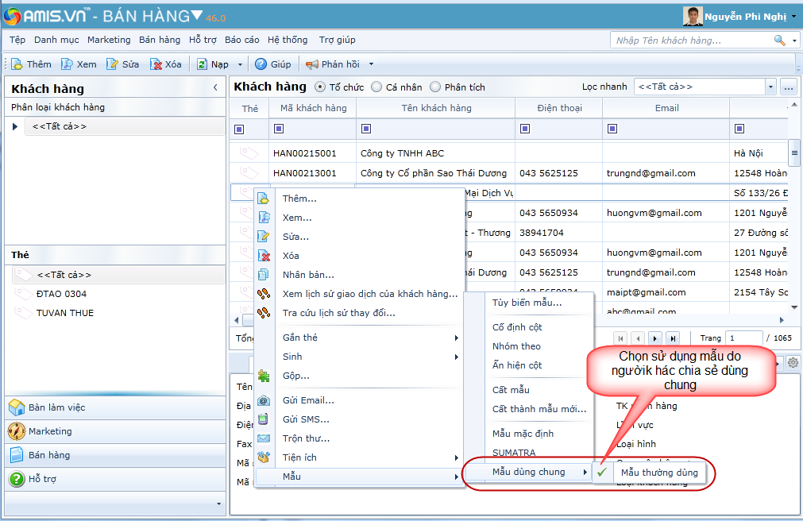Expand the Nạp button dropdown arrow
803x521 pixels.
pyautogui.click(x=241, y=64)
